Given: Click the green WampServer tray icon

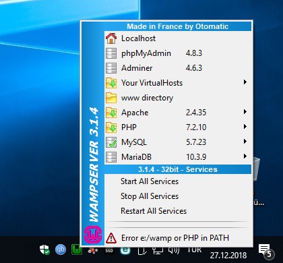Looking at the screenshot, I should click(x=77, y=250).
